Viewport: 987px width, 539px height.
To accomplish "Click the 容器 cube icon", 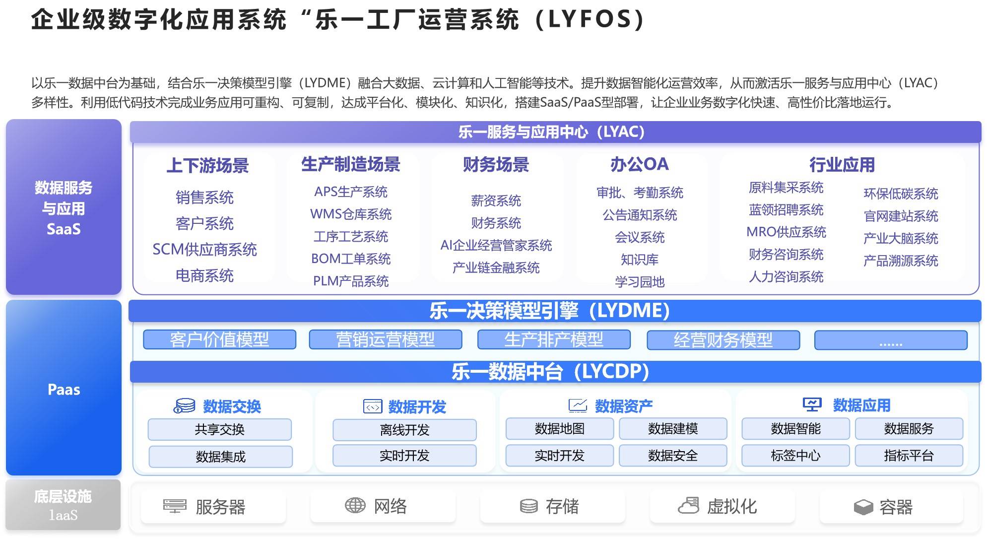I will click(863, 507).
